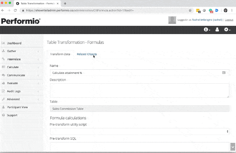This screenshot has width=236, height=153.
Task: Click the Advanced wrench icon
Action: (x=3, y=99)
